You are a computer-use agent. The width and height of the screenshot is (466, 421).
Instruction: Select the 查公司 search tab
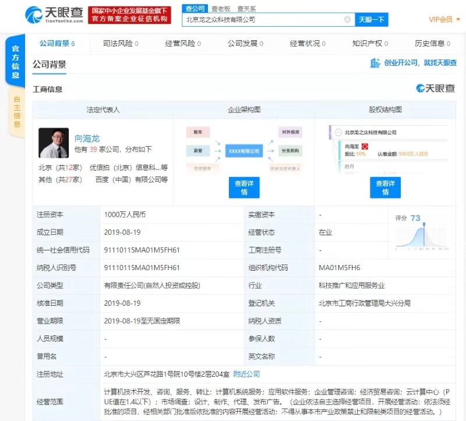tap(195, 9)
